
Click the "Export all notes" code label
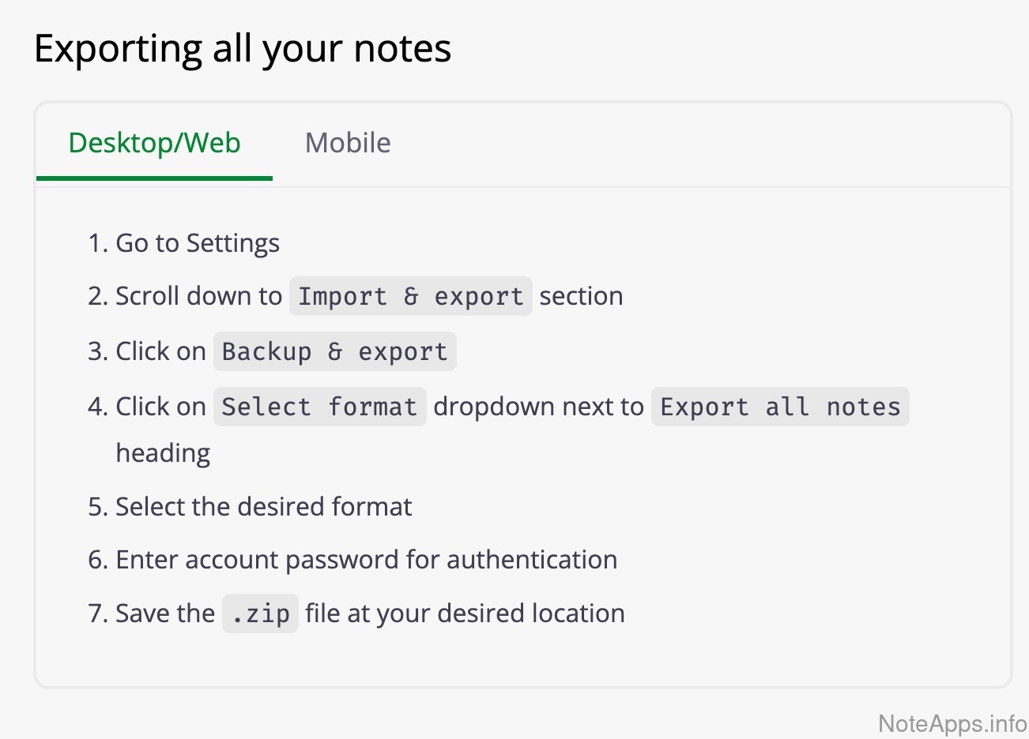(x=779, y=407)
